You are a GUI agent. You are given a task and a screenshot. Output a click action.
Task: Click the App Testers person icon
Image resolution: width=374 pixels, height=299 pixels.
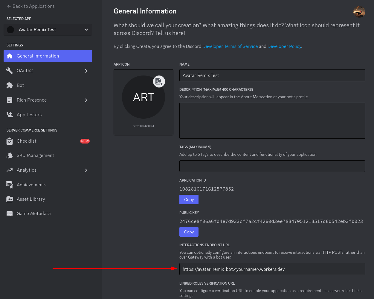(x=10, y=115)
